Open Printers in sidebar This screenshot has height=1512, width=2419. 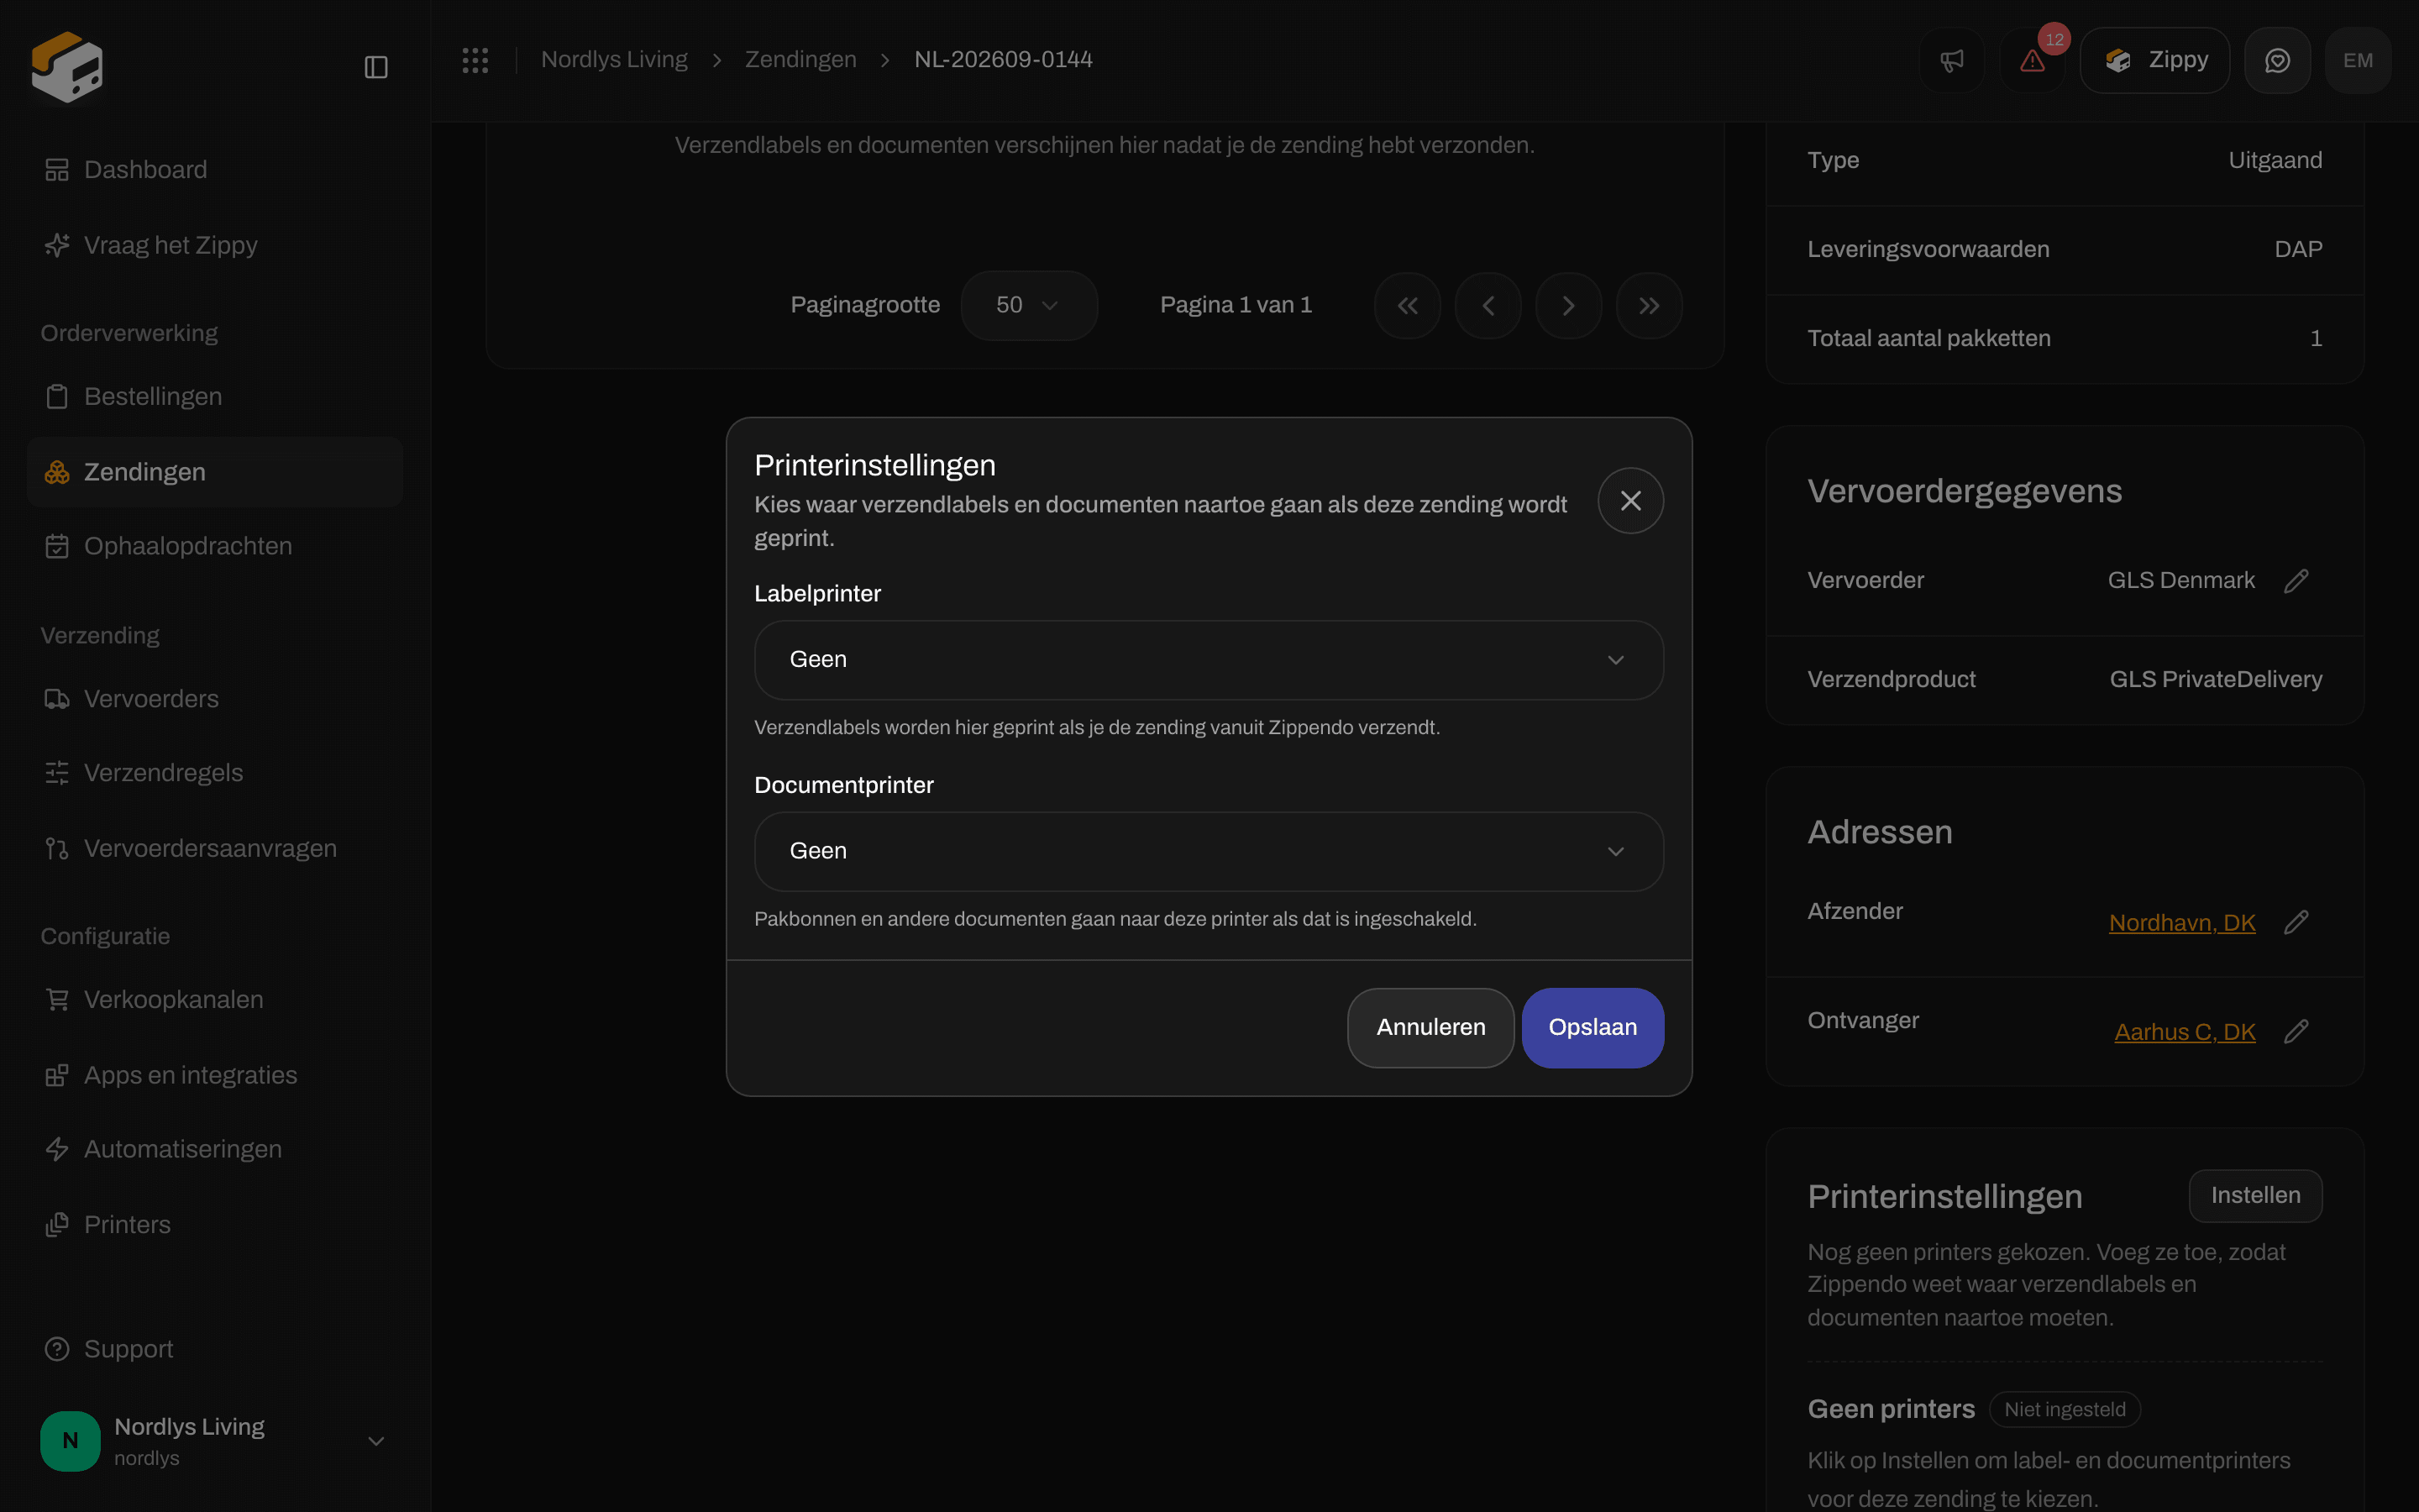(214, 1225)
